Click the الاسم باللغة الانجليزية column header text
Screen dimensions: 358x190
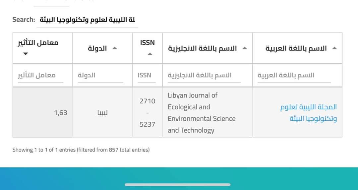pos(202,48)
